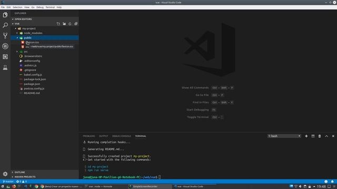Open the Terminal menu
Image resolution: width=337 pixels, height=189 pixels.
pyautogui.click(x=50, y=7)
